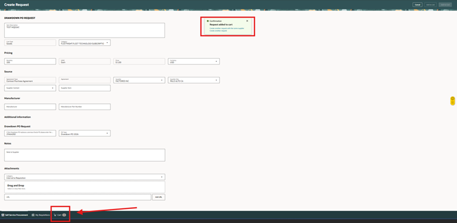Open the Supplier Site dropdown showing PALO ALTO CA

194,80
